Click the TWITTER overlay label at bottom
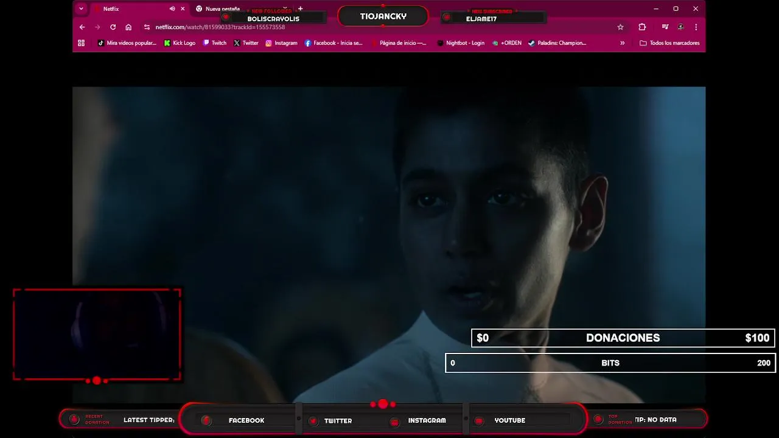The image size is (779, 438). tap(338, 420)
